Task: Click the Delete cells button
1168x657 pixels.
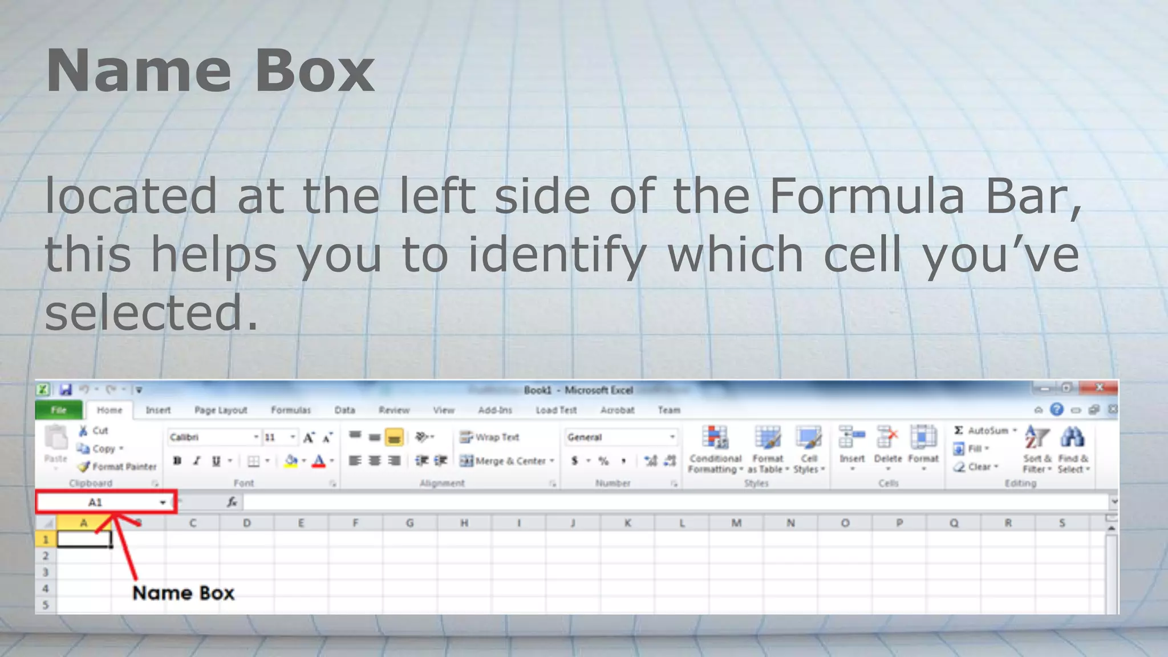Action: coord(888,448)
